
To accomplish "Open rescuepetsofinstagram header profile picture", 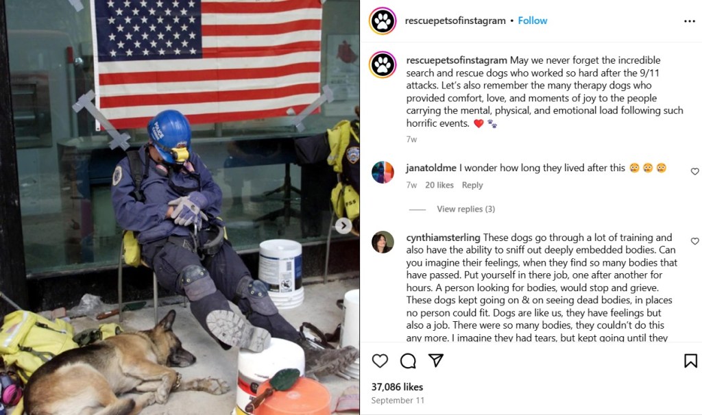I will point(383,21).
